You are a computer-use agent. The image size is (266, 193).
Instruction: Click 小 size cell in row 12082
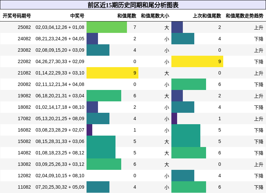(167, 176)
